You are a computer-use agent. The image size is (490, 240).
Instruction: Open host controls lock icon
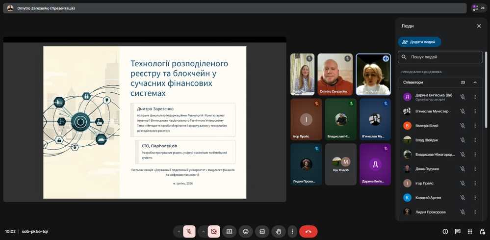pos(481,231)
